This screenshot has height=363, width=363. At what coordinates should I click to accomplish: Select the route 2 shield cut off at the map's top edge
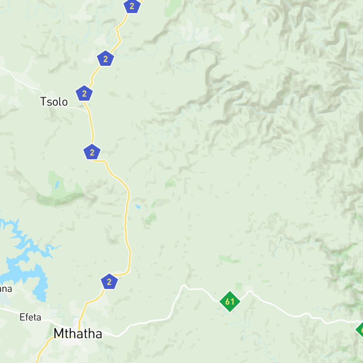click(x=132, y=6)
